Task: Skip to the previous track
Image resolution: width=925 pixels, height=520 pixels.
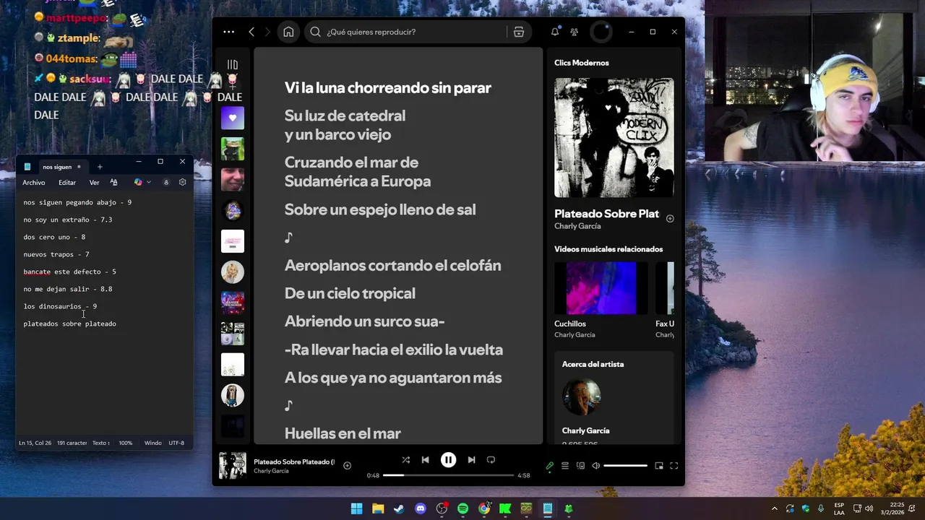Action: [x=426, y=460]
